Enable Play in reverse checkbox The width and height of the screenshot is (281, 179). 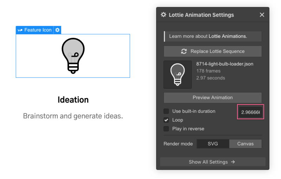166,129
